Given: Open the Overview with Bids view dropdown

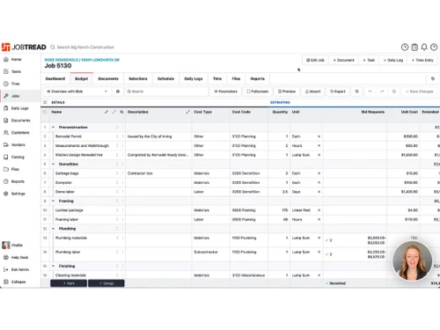Looking at the screenshot, I should point(77,92).
